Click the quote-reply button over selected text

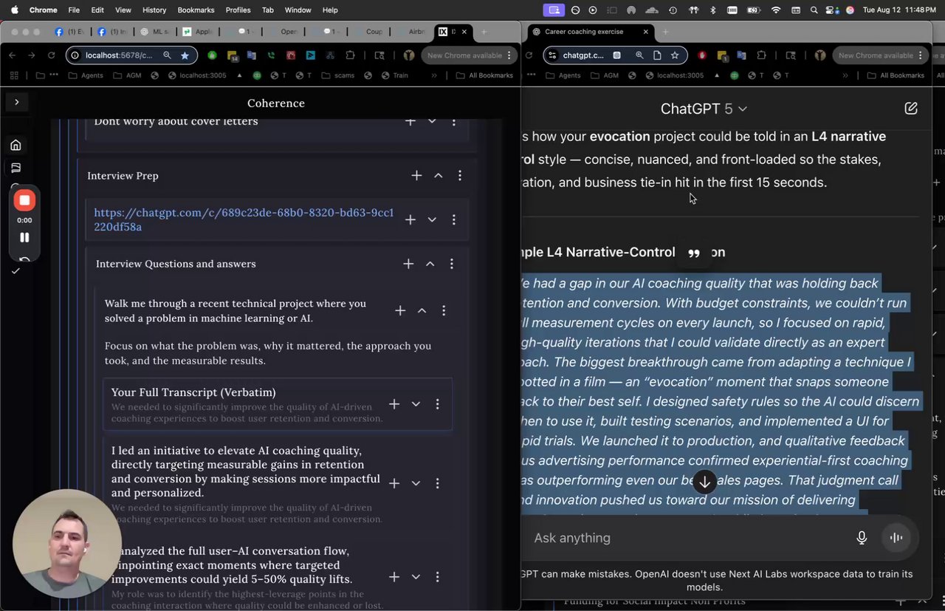(x=693, y=253)
